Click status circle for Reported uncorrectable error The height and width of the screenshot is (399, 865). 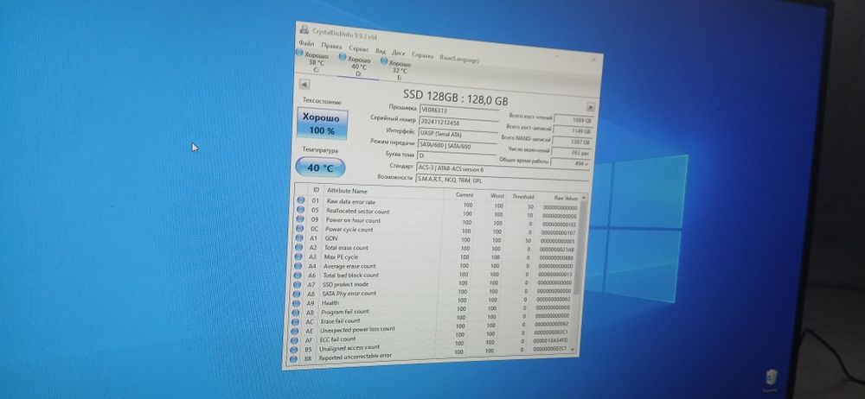(x=292, y=358)
